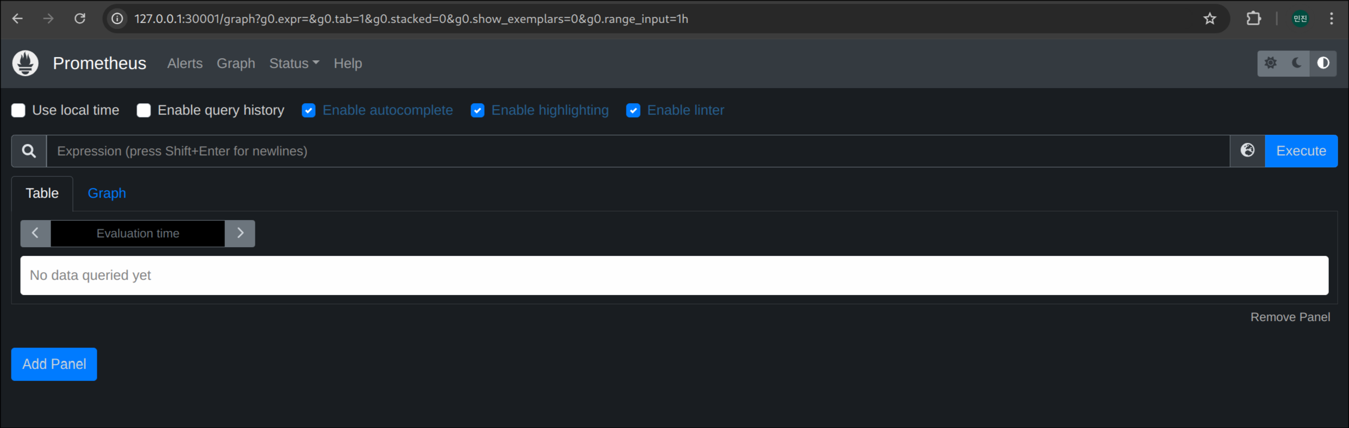Click the Execute button
Screen dimensions: 1349x428
pos(1301,151)
